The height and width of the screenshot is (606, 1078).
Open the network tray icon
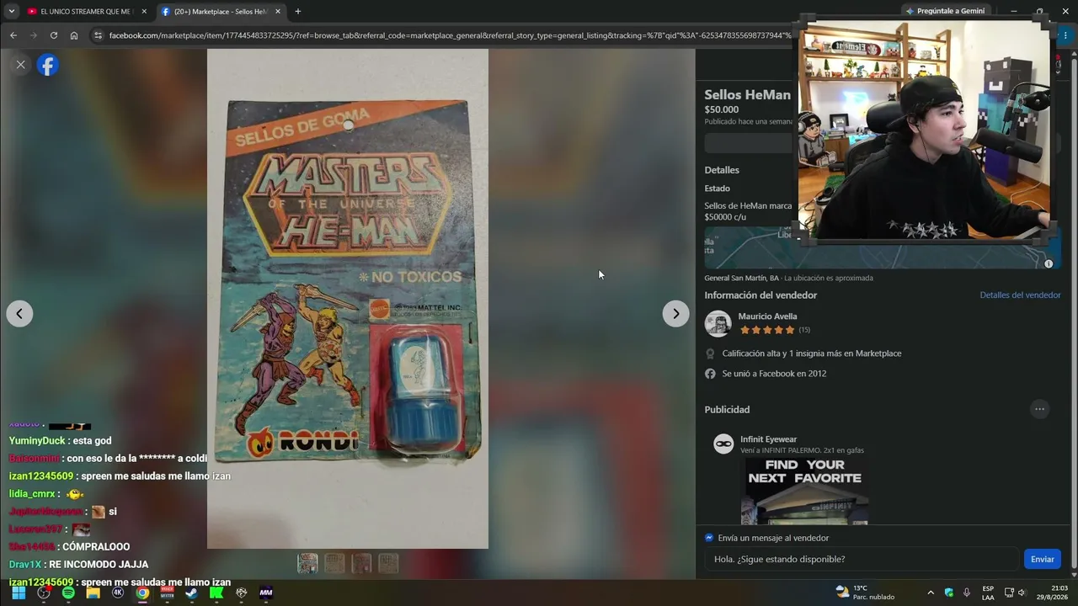click(1009, 593)
